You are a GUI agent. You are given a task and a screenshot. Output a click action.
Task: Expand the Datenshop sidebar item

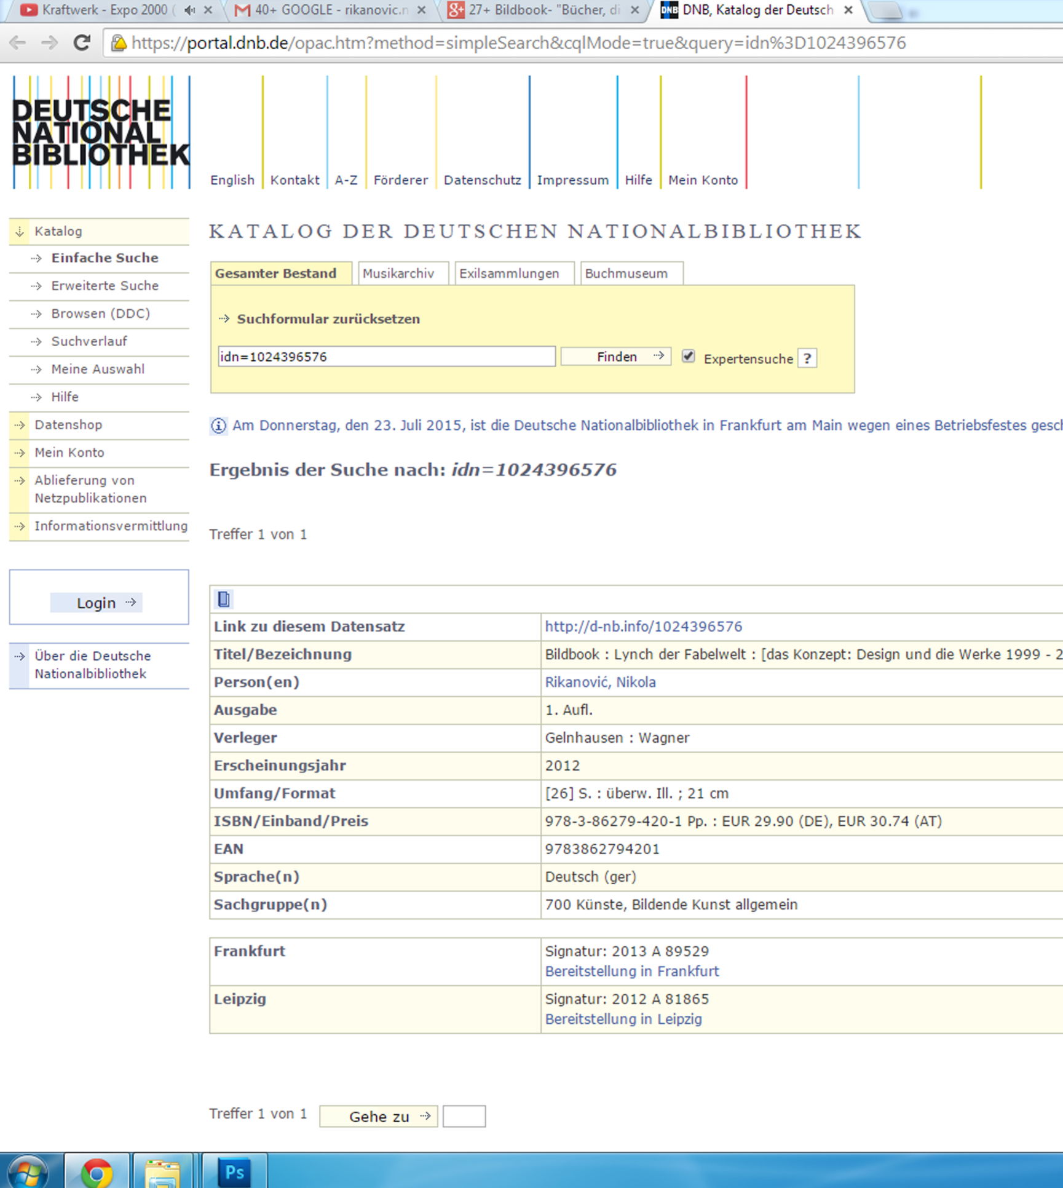click(x=68, y=425)
